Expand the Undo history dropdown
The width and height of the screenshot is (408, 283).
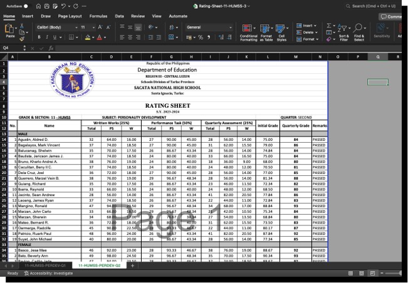click(x=69, y=6)
